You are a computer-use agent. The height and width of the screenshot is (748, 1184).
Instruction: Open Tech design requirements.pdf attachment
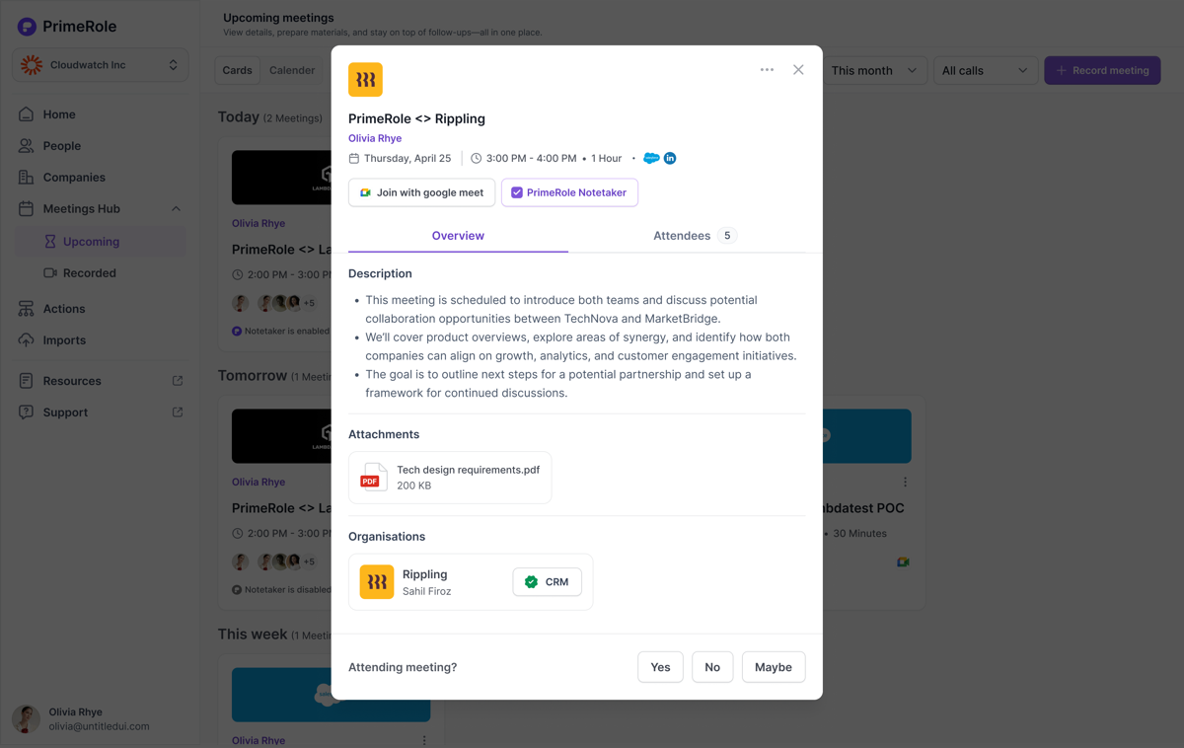coord(450,478)
